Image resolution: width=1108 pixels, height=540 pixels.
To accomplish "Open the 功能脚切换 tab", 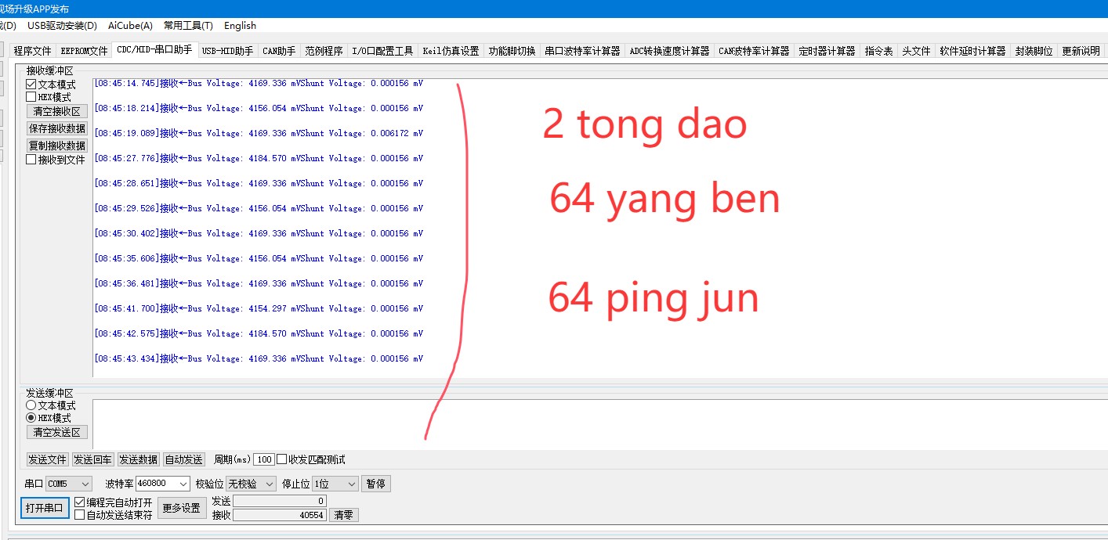I will [512, 51].
